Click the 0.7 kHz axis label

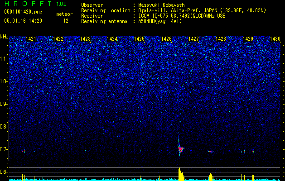pyautogui.click(x=4, y=149)
